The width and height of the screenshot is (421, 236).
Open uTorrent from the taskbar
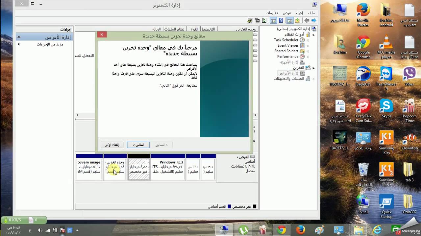point(244,230)
